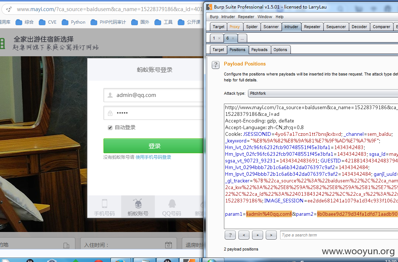Open the Burp menu
This screenshot has height=262, width=398.
click(214, 17)
